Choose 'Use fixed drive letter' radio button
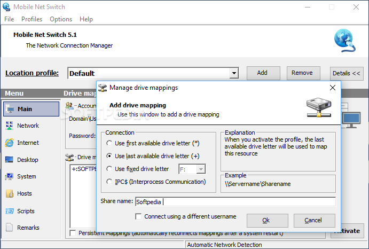369x249 pixels. coord(109,169)
